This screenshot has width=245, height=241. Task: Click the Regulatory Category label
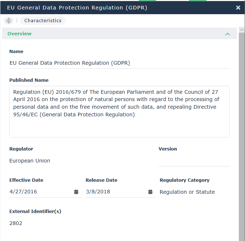click(185, 180)
